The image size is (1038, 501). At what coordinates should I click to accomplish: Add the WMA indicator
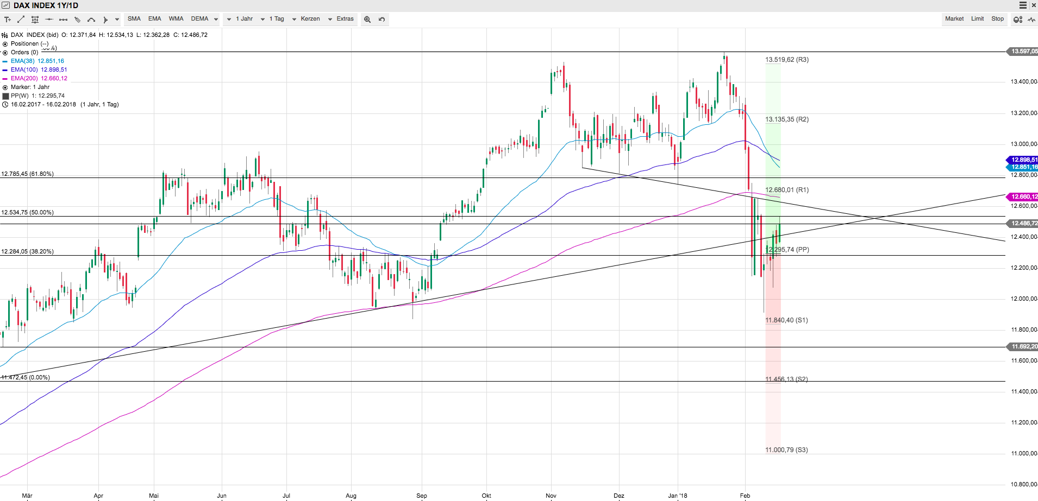176,19
